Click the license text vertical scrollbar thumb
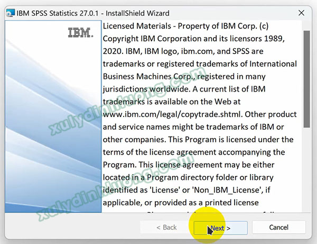Viewport: 317px width, 244px height. coord(306,79)
